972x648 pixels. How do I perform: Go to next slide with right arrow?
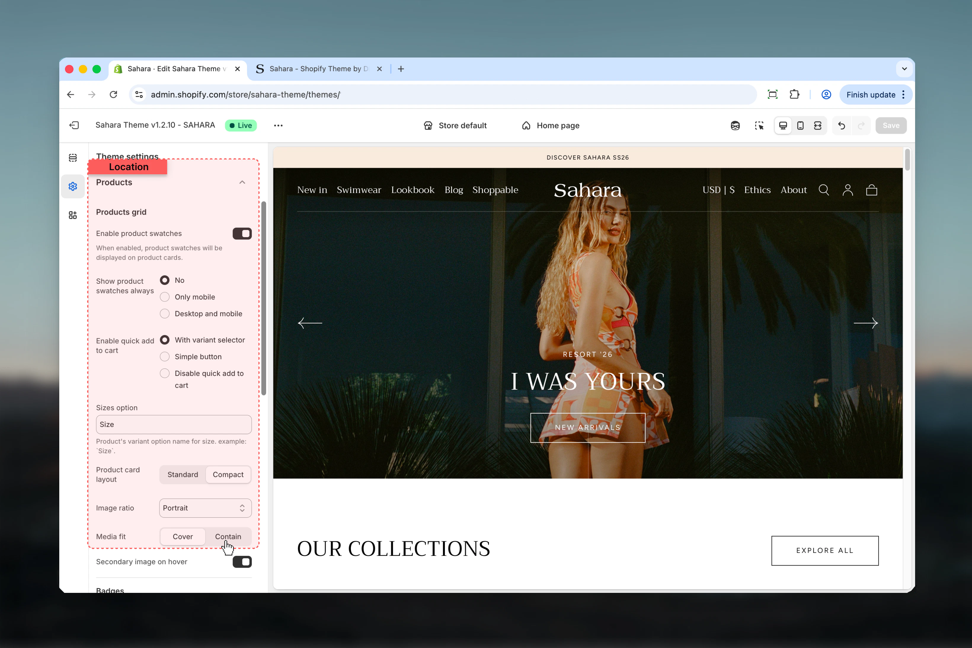[x=866, y=323]
